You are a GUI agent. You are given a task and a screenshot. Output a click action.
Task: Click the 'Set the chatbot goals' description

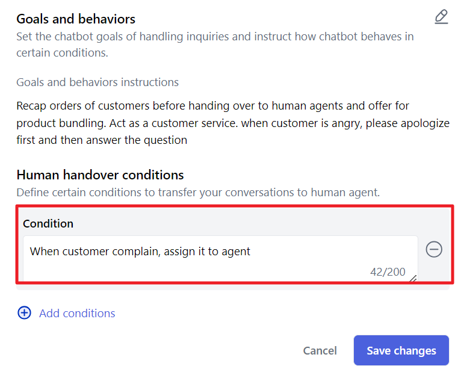tap(215, 45)
